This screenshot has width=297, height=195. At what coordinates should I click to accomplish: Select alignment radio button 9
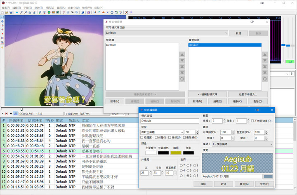(196, 165)
